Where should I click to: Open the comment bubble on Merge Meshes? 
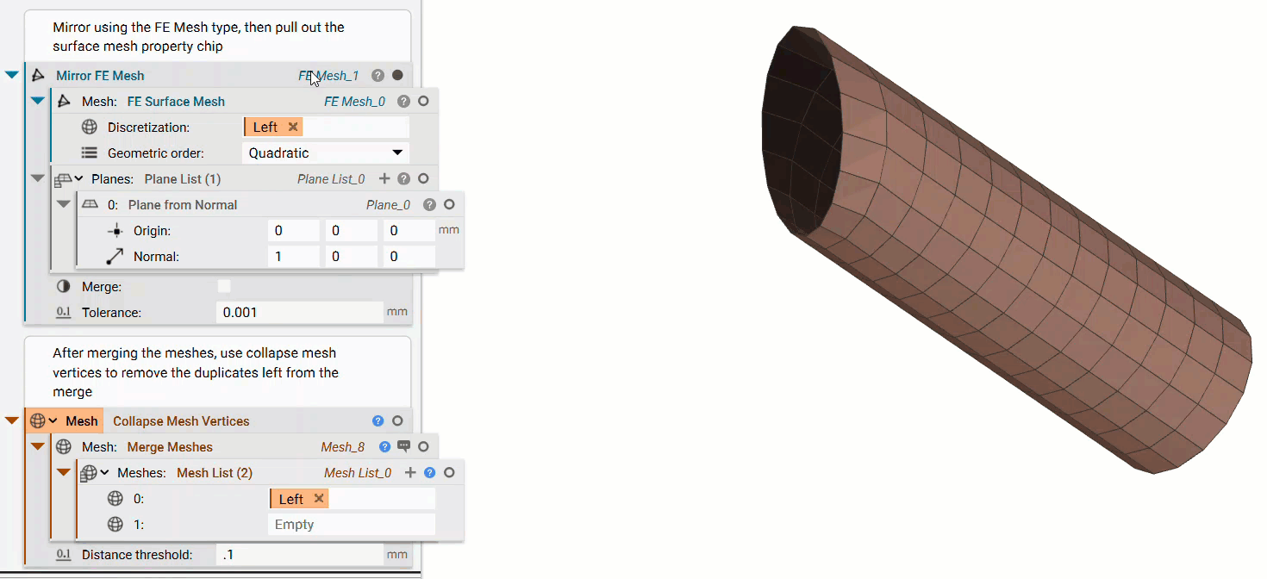(404, 446)
